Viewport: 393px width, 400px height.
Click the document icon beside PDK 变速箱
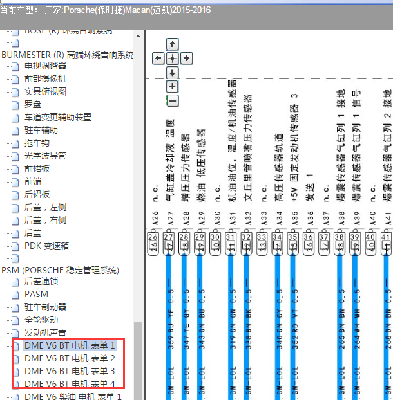pyautogui.click(x=15, y=246)
